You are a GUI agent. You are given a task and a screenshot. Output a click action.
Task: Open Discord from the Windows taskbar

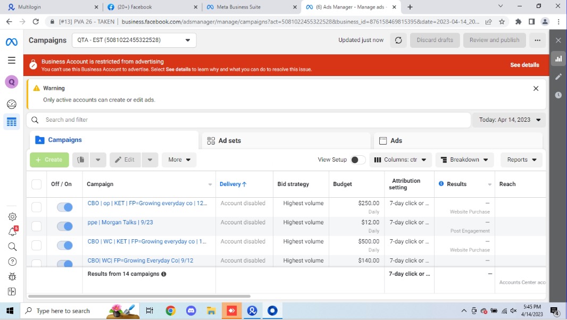click(191, 310)
